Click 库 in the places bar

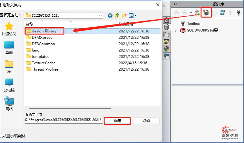[x=9, y=67]
